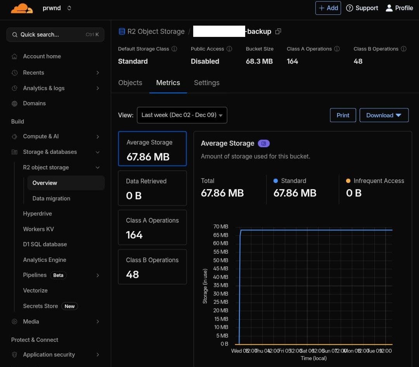Screen dimensions: 419x367
Task: Click the 70 MB y-axis label
Action: coord(221,226)
